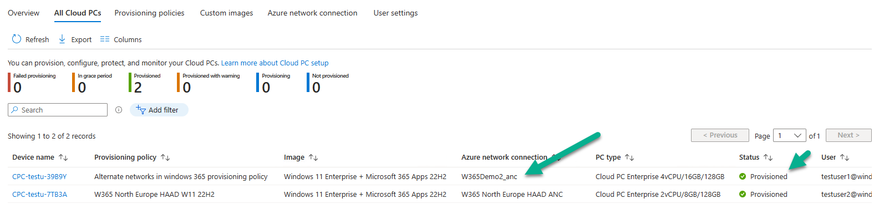Image resolution: width=874 pixels, height=224 pixels.
Task: Sort by Image column arrows
Action: click(313, 157)
